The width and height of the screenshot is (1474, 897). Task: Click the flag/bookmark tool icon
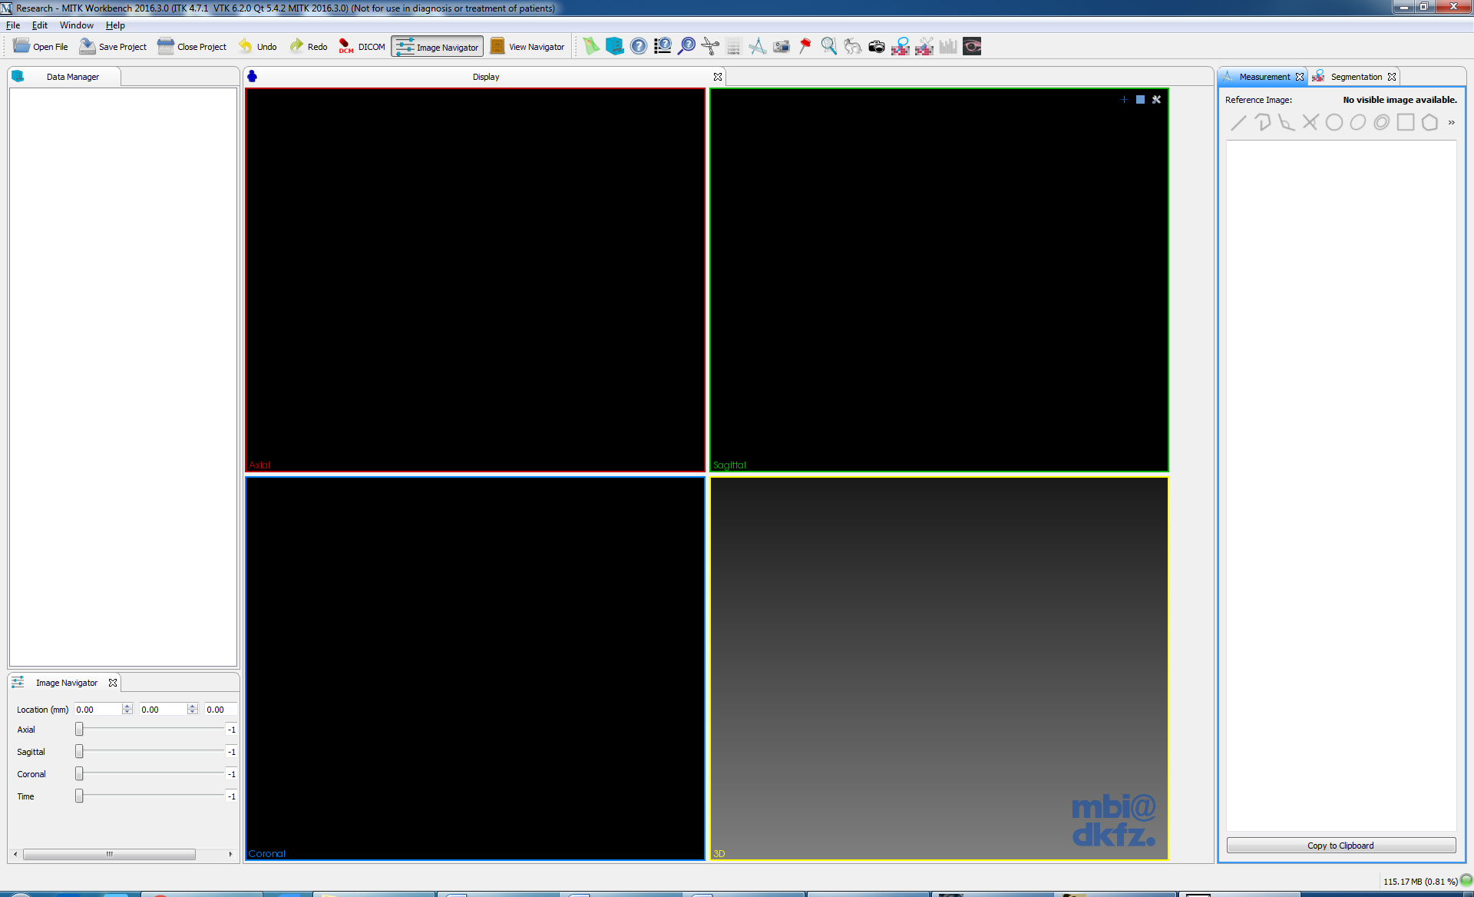pyautogui.click(x=805, y=46)
